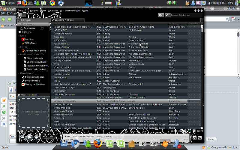Click the album art drop area
Screen dimensions: 240x150
(34, 113)
